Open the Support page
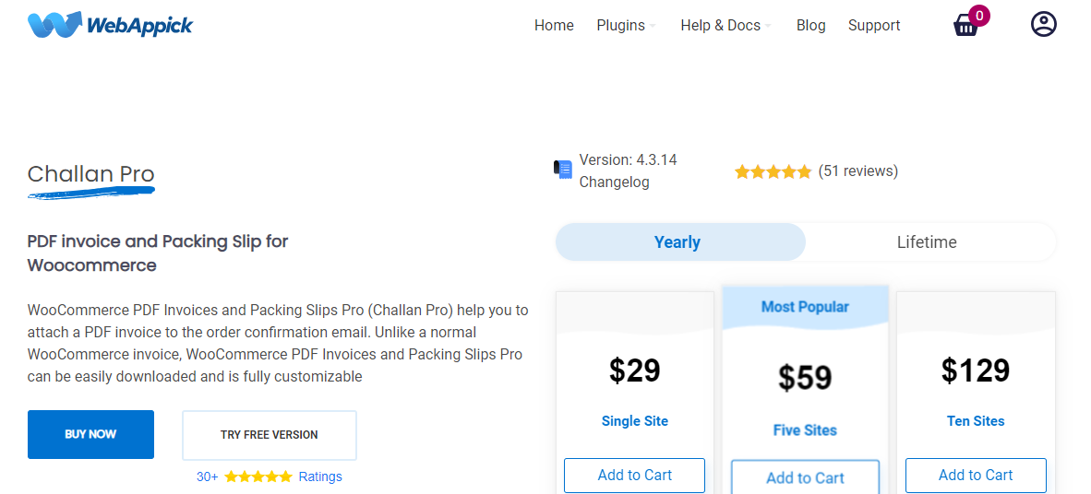Screen dimensions: 1091x494 (x=874, y=26)
